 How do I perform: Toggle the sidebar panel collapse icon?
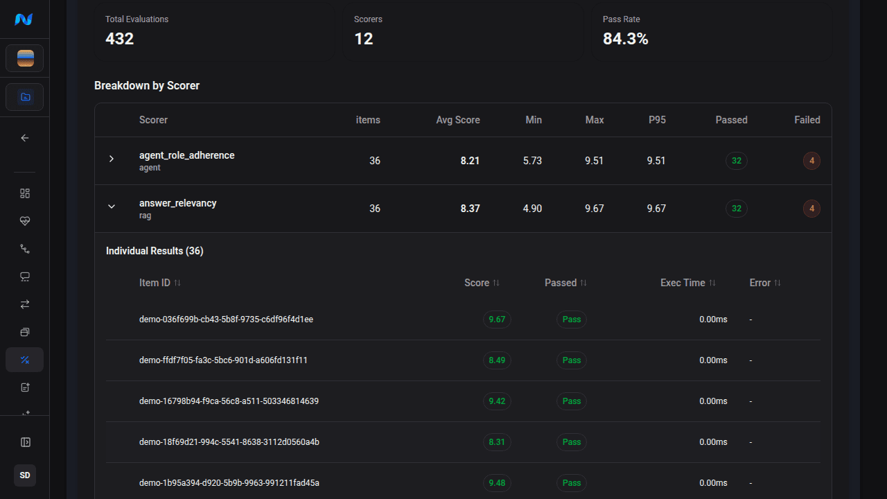coord(25,442)
